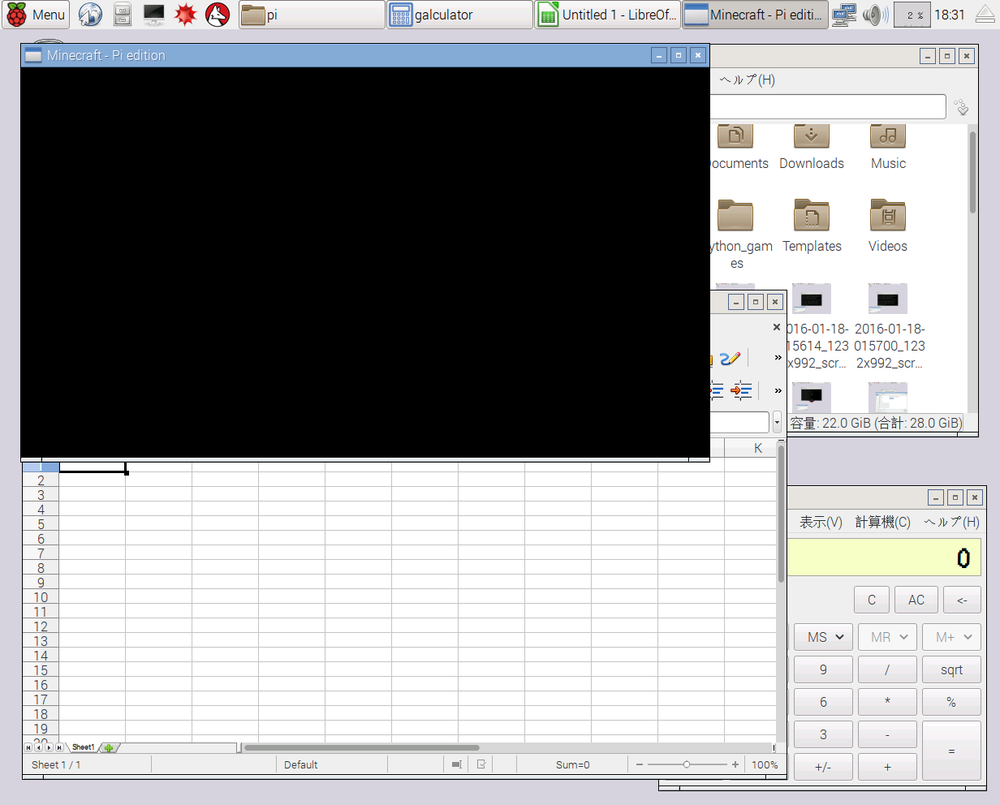Select the Templates folder
The image size is (1000, 805).
[812, 226]
